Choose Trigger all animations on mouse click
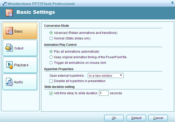This screenshot has height=122, width=175. click(51, 63)
